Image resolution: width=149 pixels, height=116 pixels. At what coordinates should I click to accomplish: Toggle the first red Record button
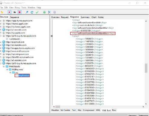pos(9,12)
